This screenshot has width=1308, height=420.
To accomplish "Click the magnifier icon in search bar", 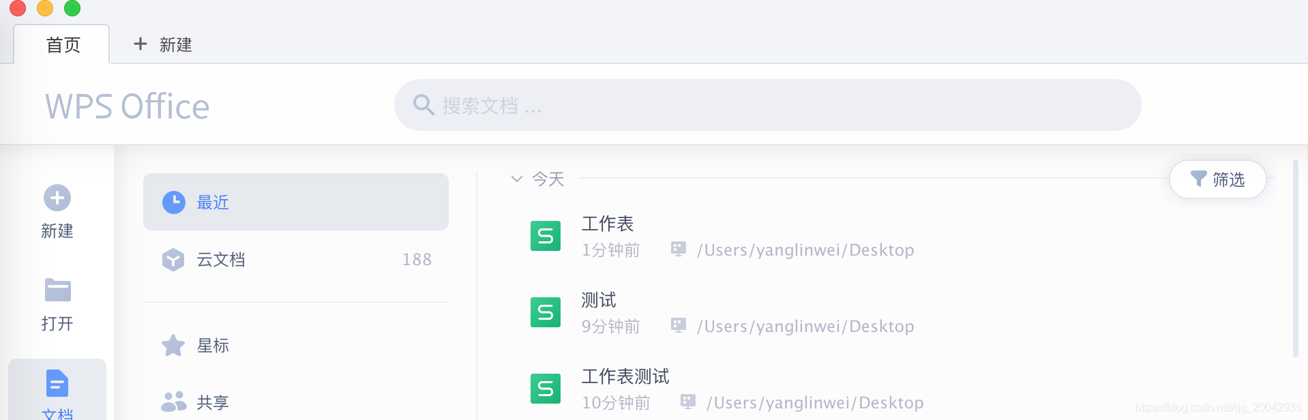I will pyautogui.click(x=423, y=105).
